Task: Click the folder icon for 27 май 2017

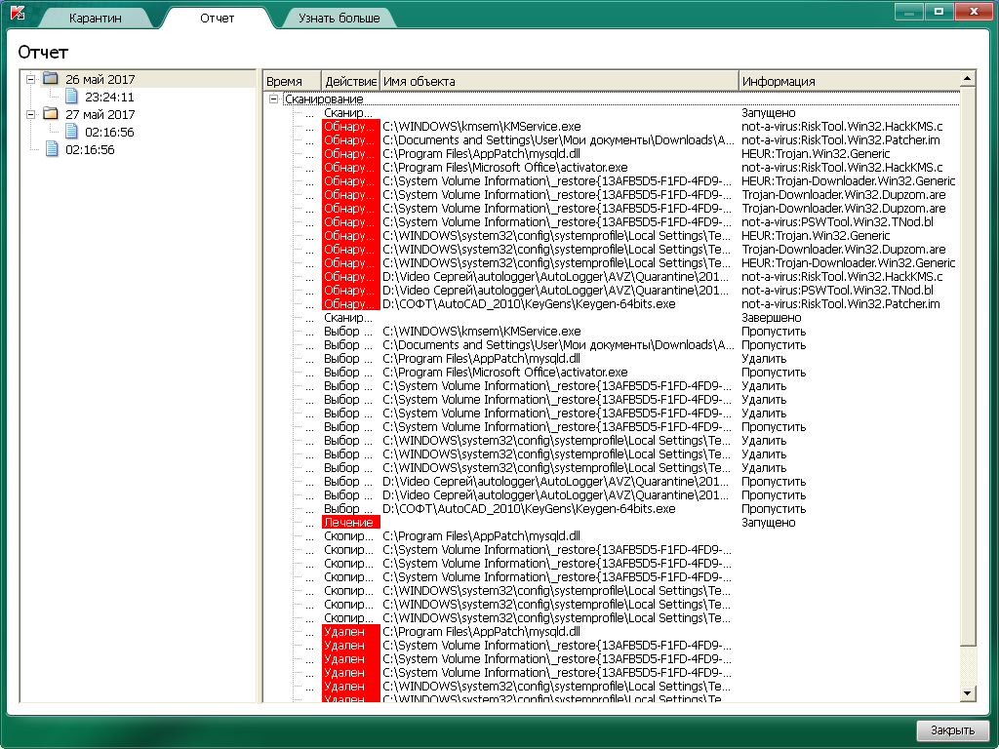Action: tap(51, 114)
